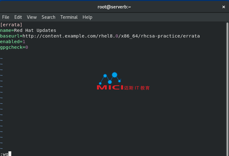This screenshot has width=229, height=156.
Task: Open the Help menu
Action: pyautogui.click(x=87, y=17)
